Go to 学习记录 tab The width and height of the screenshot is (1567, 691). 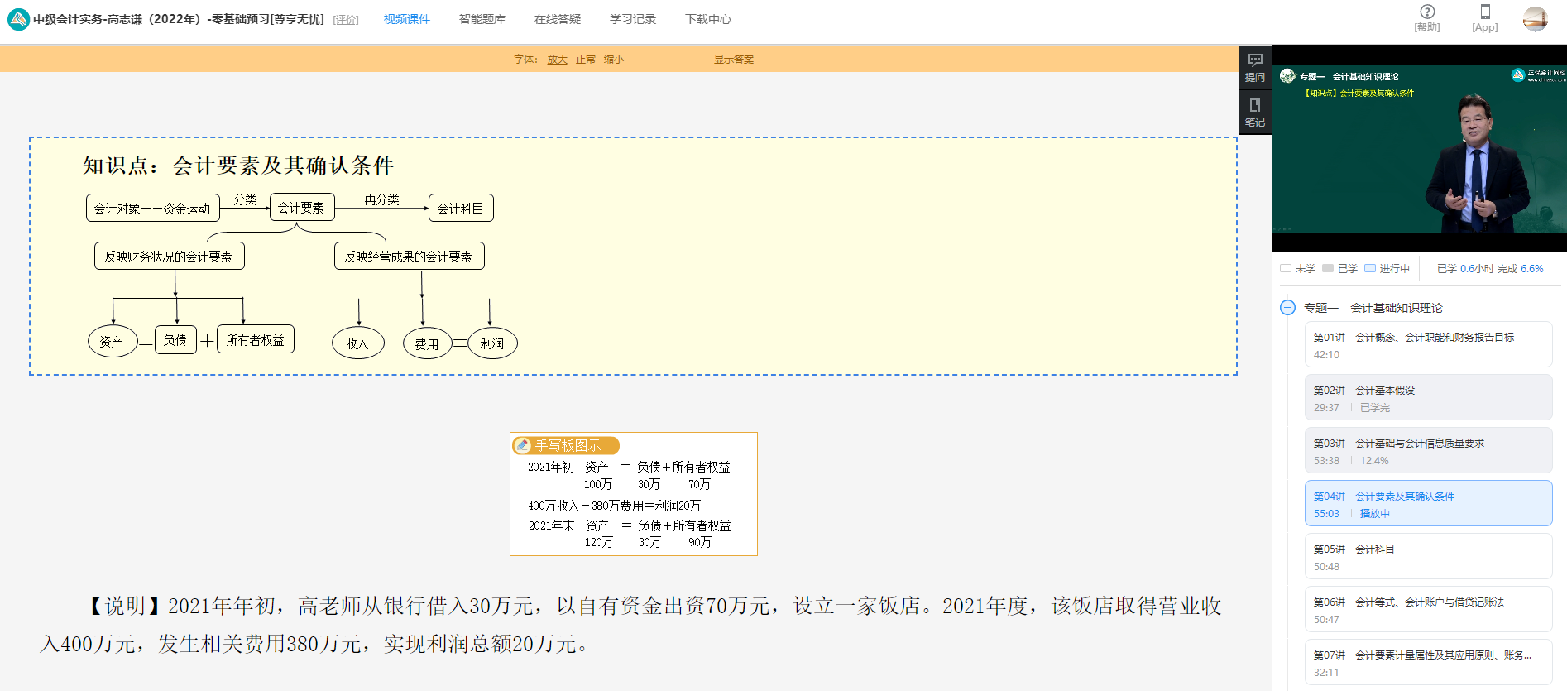point(633,19)
